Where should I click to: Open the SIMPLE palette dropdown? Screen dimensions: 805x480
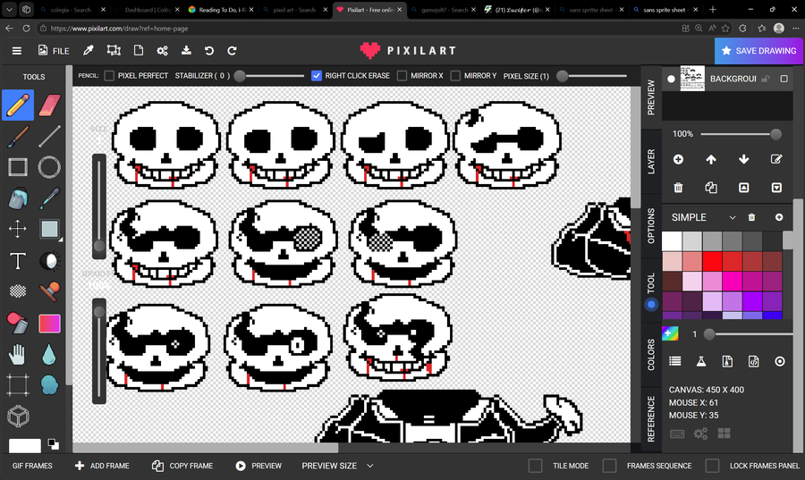pos(704,217)
